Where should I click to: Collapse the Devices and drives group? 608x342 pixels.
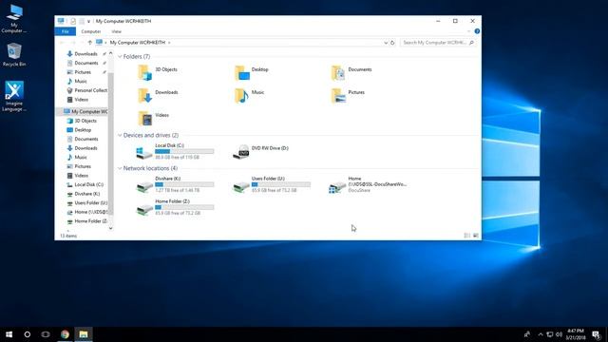[x=120, y=135]
